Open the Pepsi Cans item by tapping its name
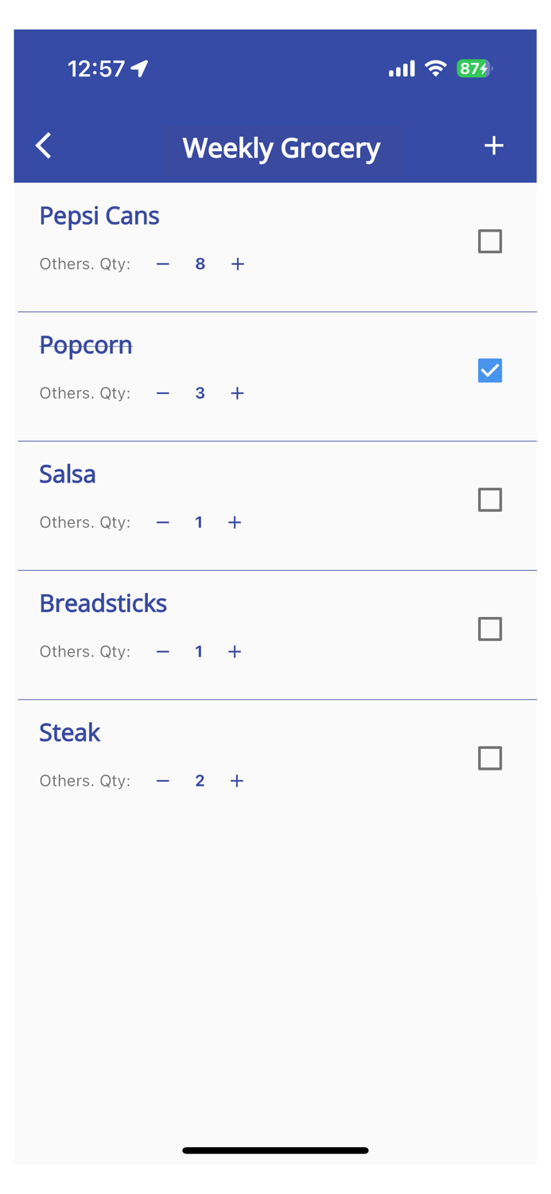This screenshot has width=551, height=1194. pyautogui.click(x=99, y=215)
